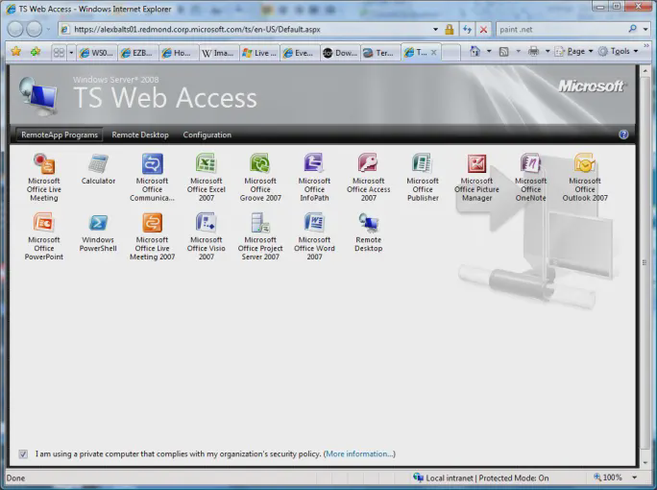Click the browser Refresh button
Screen dimensions: 657x490
pyautogui.click(x=467, y=30)
